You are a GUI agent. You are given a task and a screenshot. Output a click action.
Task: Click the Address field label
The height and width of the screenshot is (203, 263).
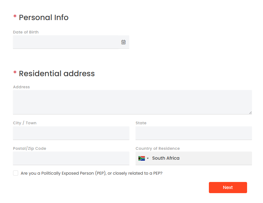21,87
